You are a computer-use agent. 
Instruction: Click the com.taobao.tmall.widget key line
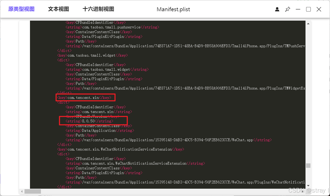pos(92,55)
